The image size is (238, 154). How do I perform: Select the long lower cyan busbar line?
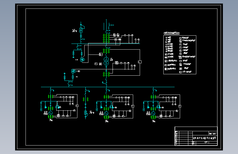coord(108,87)
